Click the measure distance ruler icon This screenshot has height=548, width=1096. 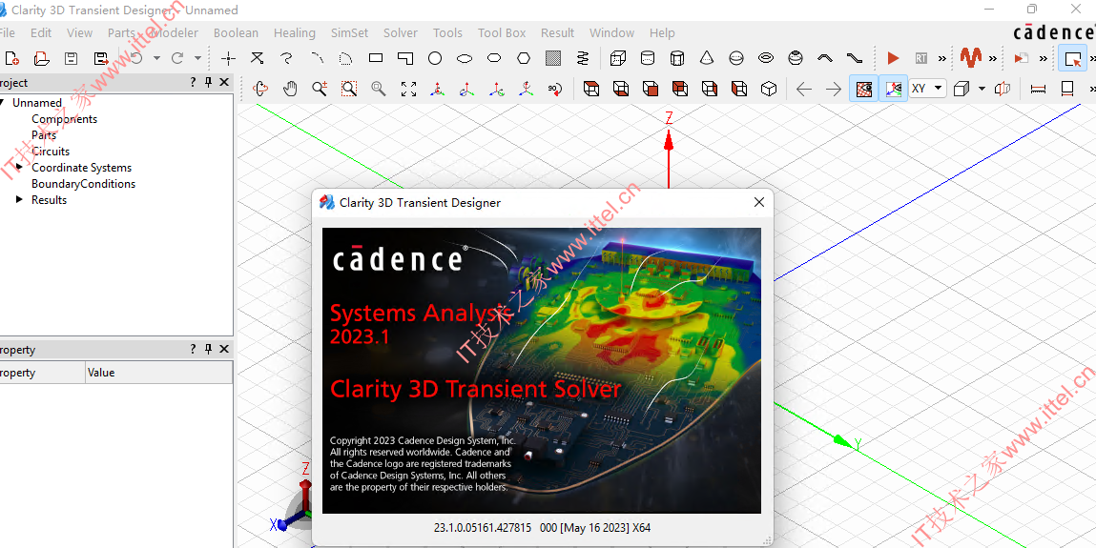(x=1038, y=89)
